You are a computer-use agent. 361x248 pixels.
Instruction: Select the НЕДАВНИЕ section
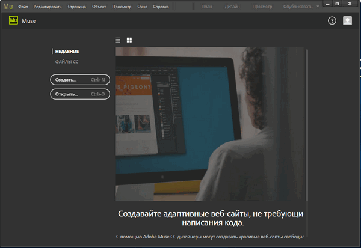pos(67,52)
